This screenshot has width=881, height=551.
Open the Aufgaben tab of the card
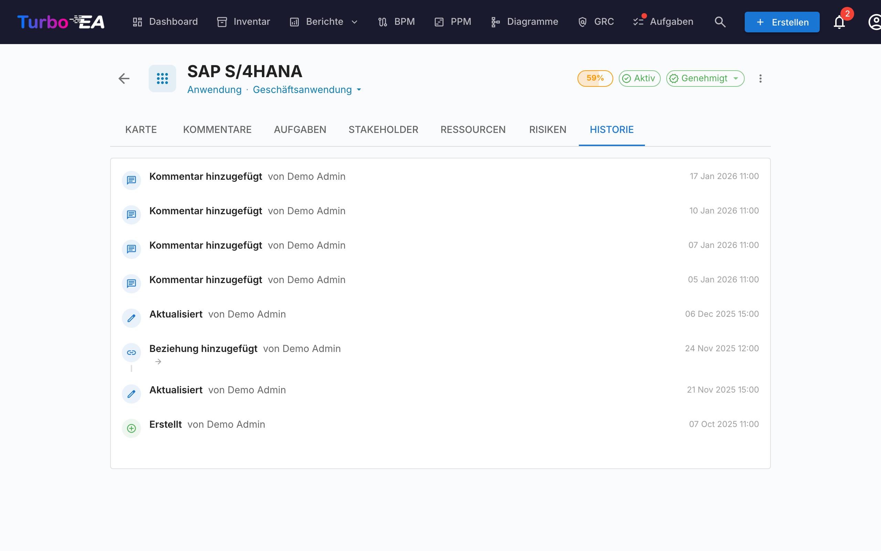pyautogui.click(x=300, y=130)
